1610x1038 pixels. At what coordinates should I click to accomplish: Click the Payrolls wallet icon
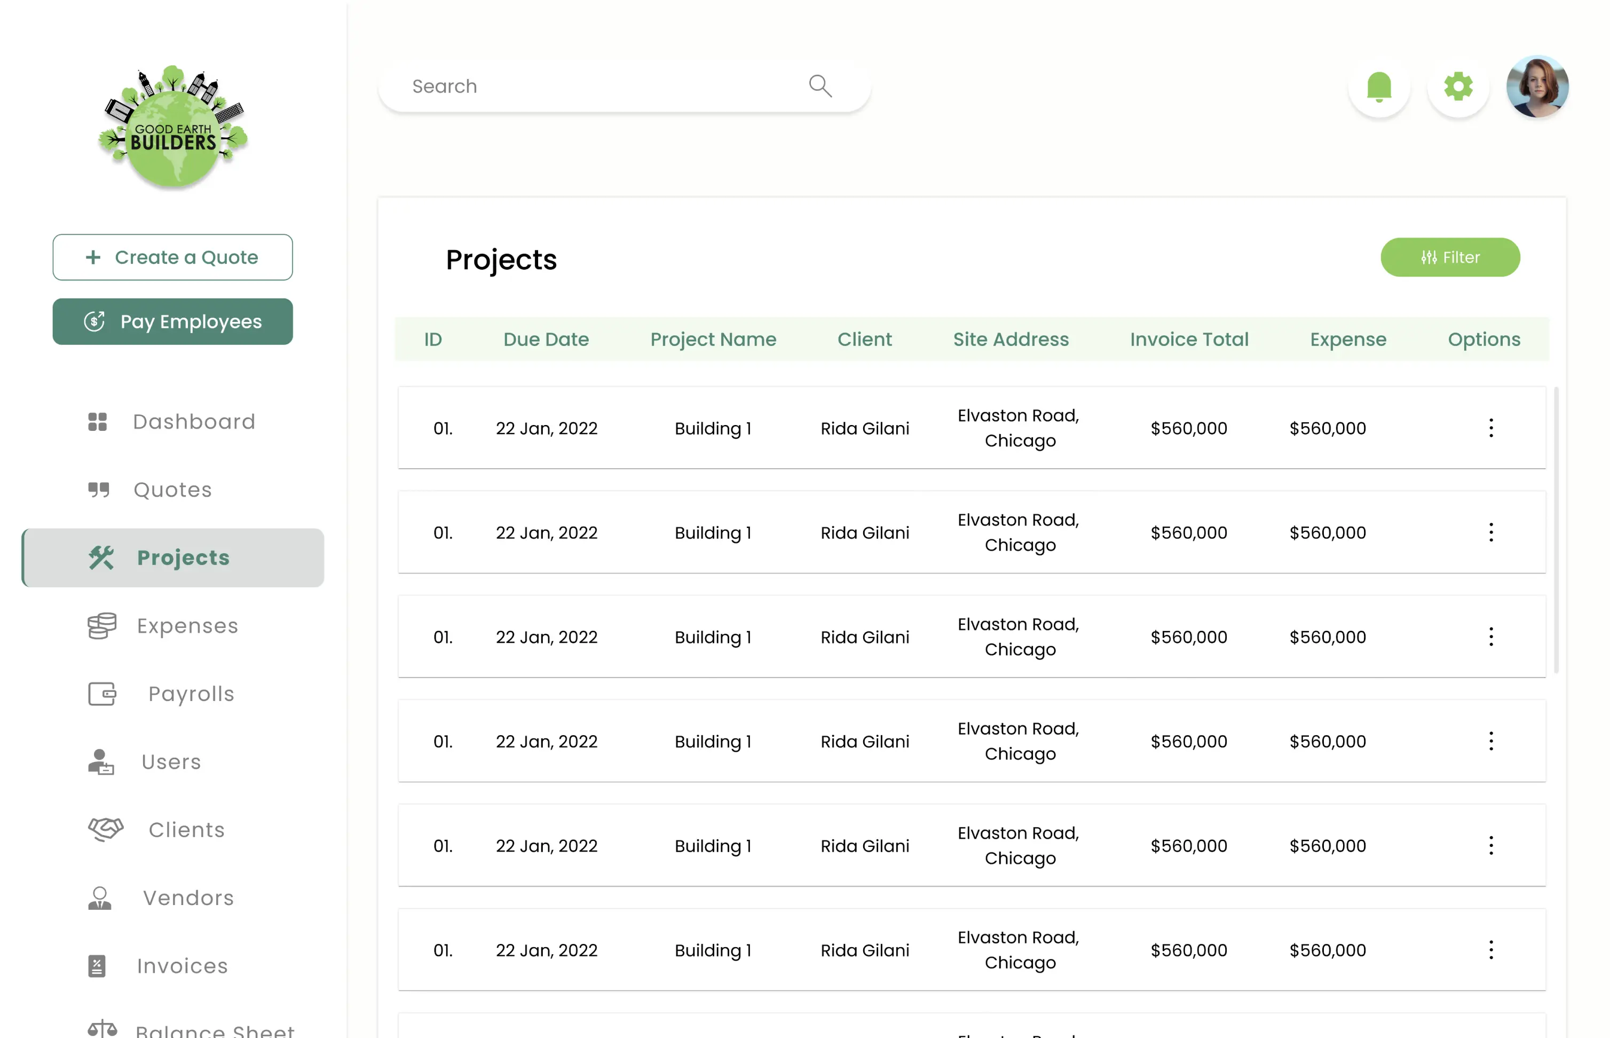click(102, 694)
